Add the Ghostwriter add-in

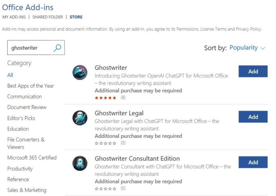point(253,71)
